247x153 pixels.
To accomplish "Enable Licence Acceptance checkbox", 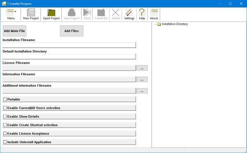I will [5, 133].
